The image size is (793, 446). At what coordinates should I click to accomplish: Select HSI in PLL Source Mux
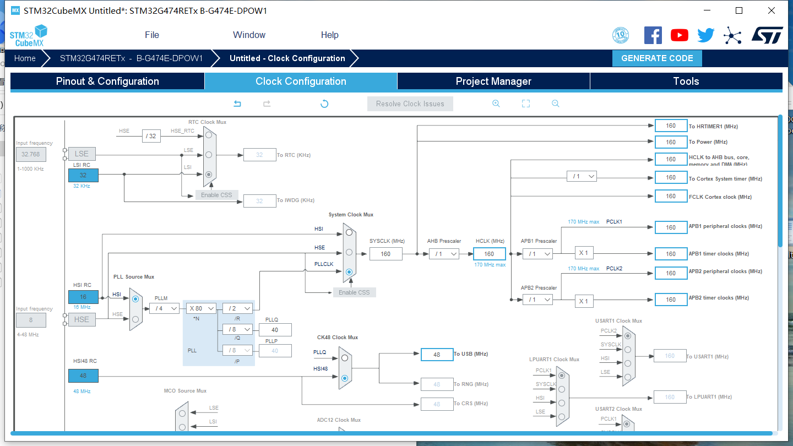point(135,299)
